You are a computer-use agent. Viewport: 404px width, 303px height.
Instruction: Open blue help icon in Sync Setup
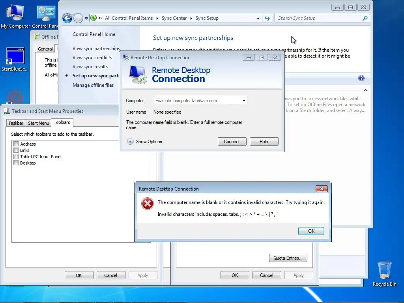pyautogui.click(x=361, y=79)
